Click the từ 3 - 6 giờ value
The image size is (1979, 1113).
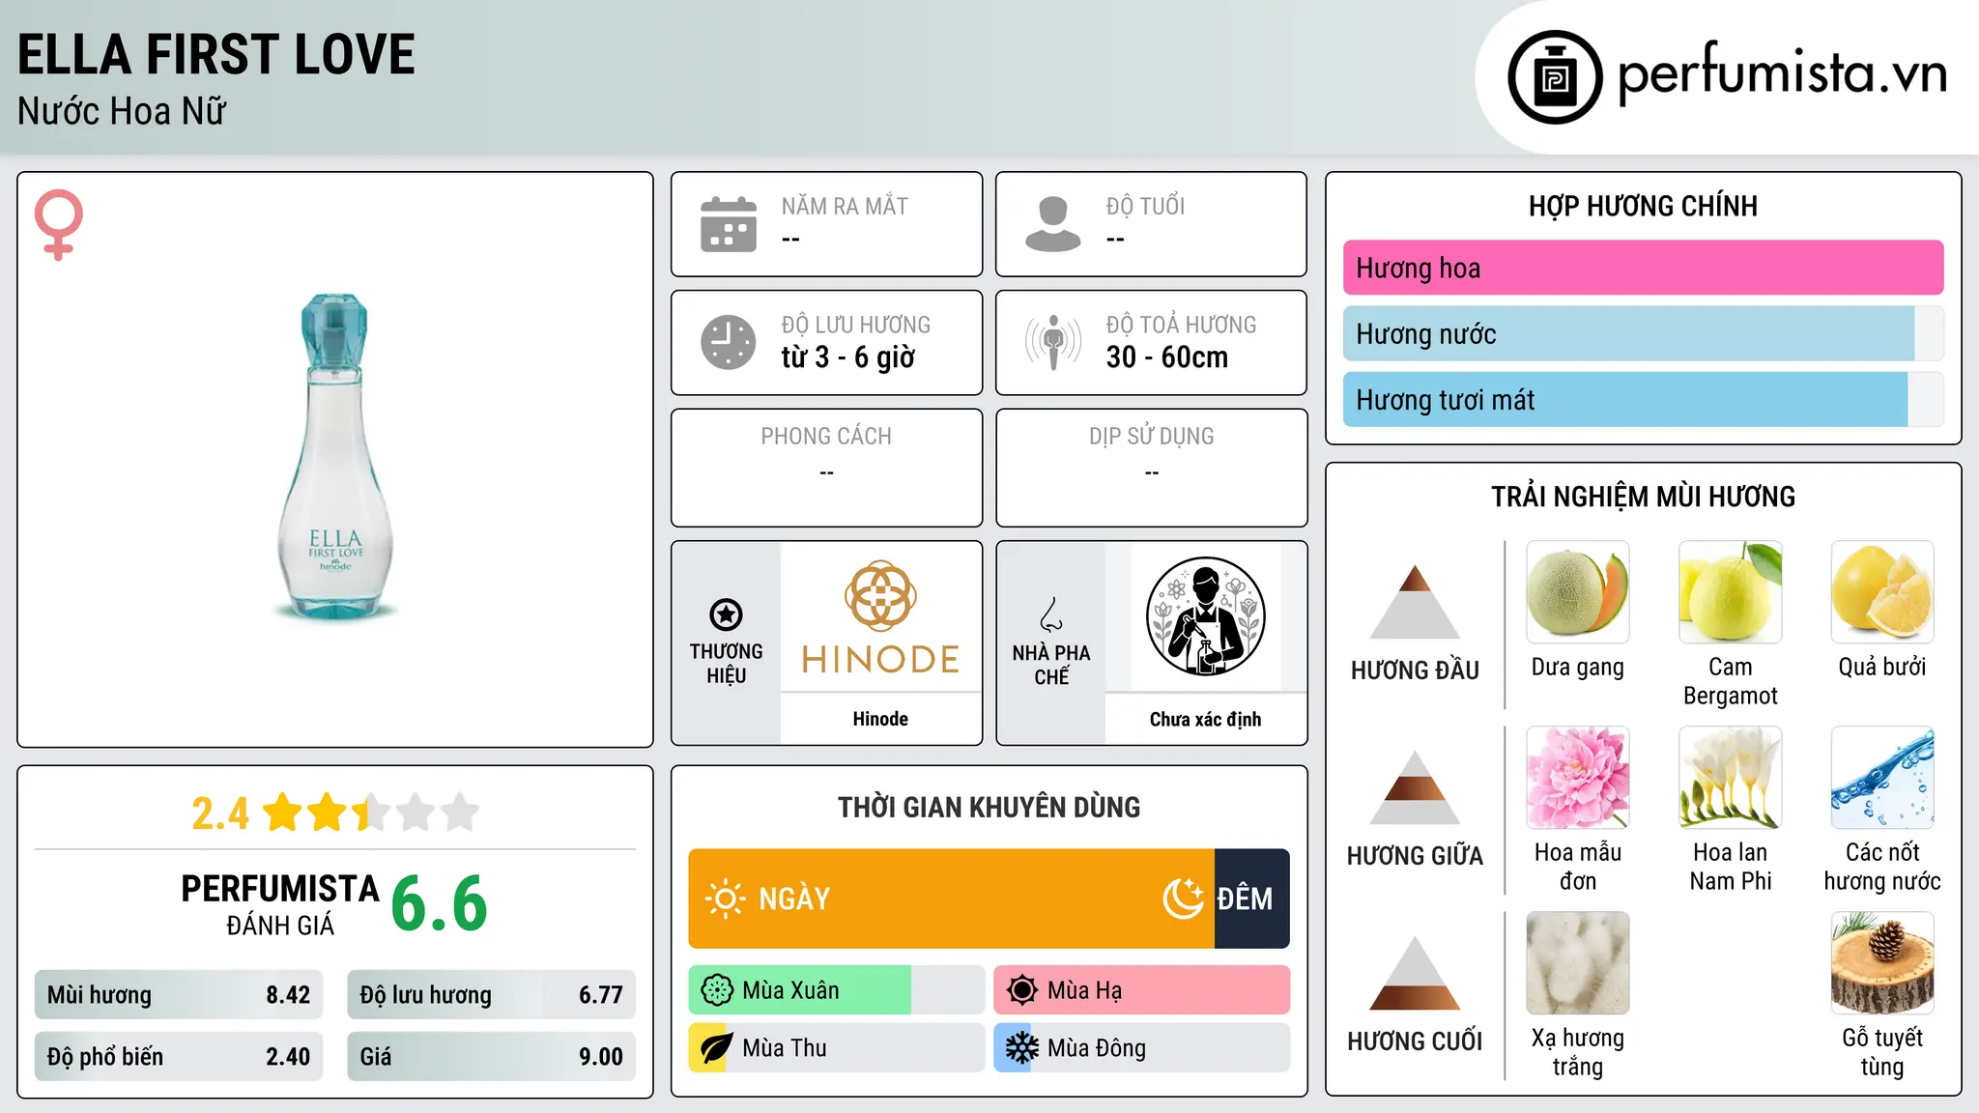(x=848, y=357)
